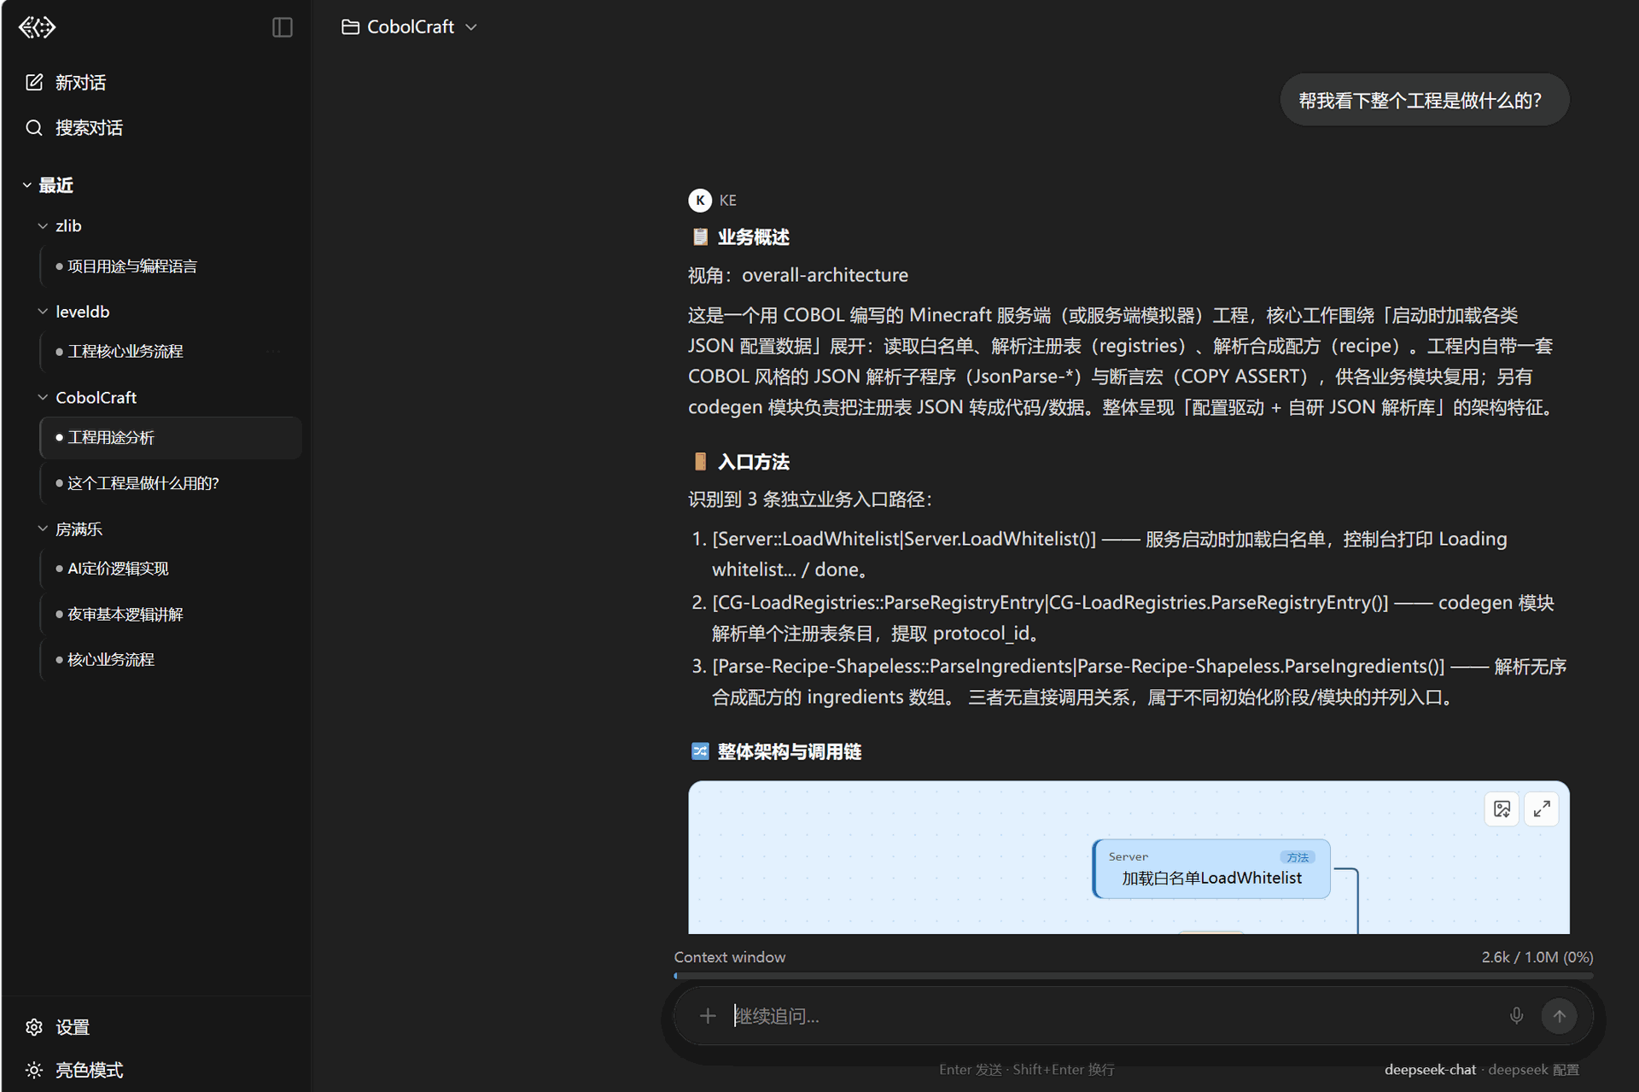Click the microphone voice input icon
The image size is (1639, 1092).
pos(1516,1016)
